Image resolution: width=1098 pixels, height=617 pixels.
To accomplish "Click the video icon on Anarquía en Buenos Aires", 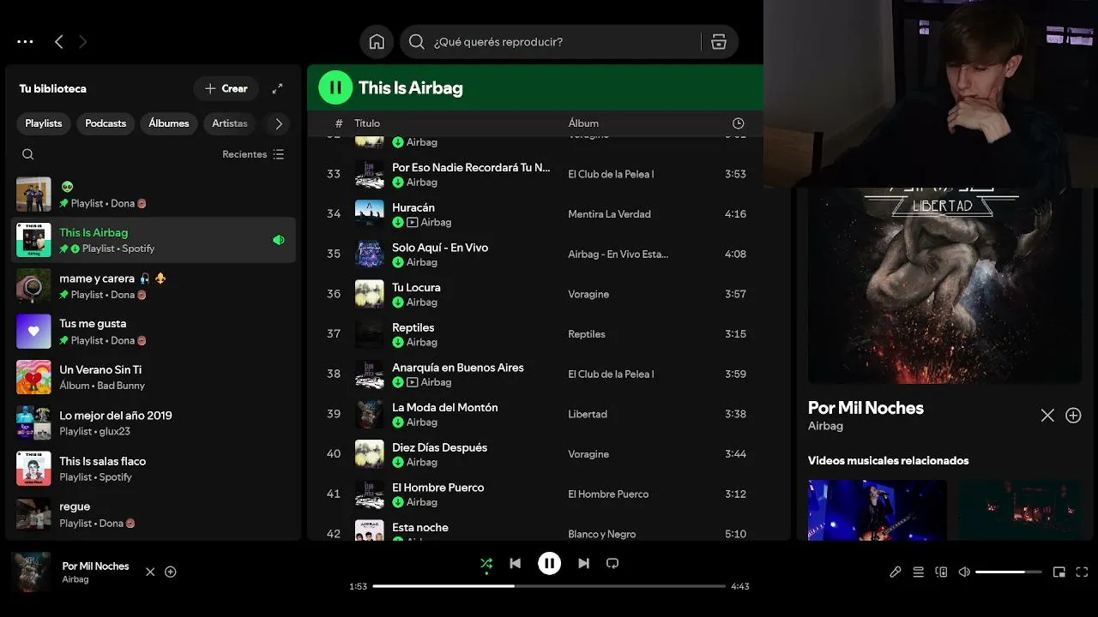I will (413, 382).
